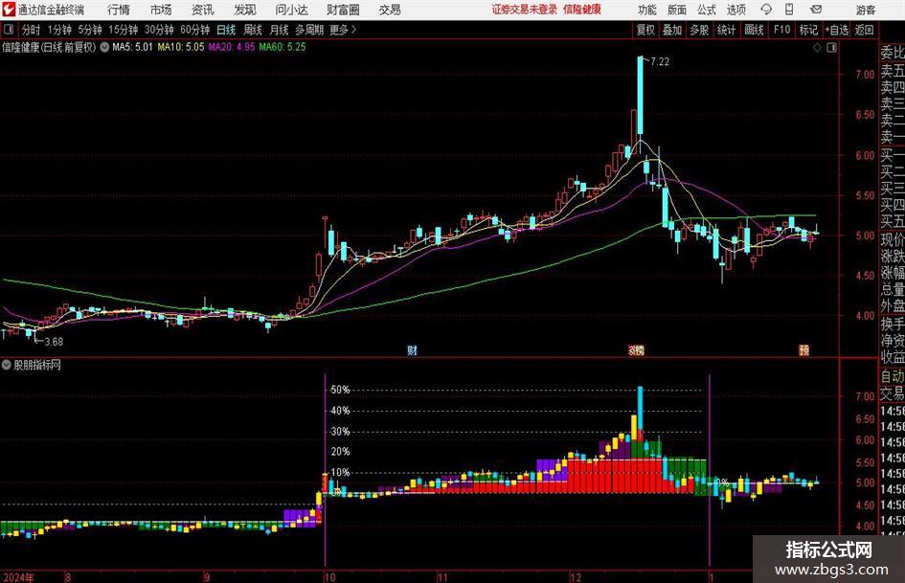
Task: Open the 资讯 menu
Action: coord(203,10)
